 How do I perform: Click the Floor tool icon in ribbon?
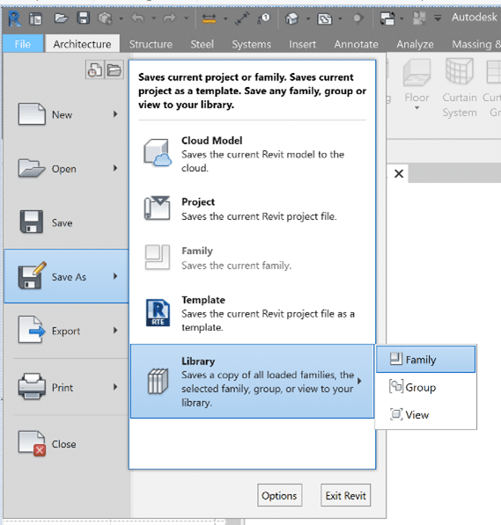(x=416, y=72)
